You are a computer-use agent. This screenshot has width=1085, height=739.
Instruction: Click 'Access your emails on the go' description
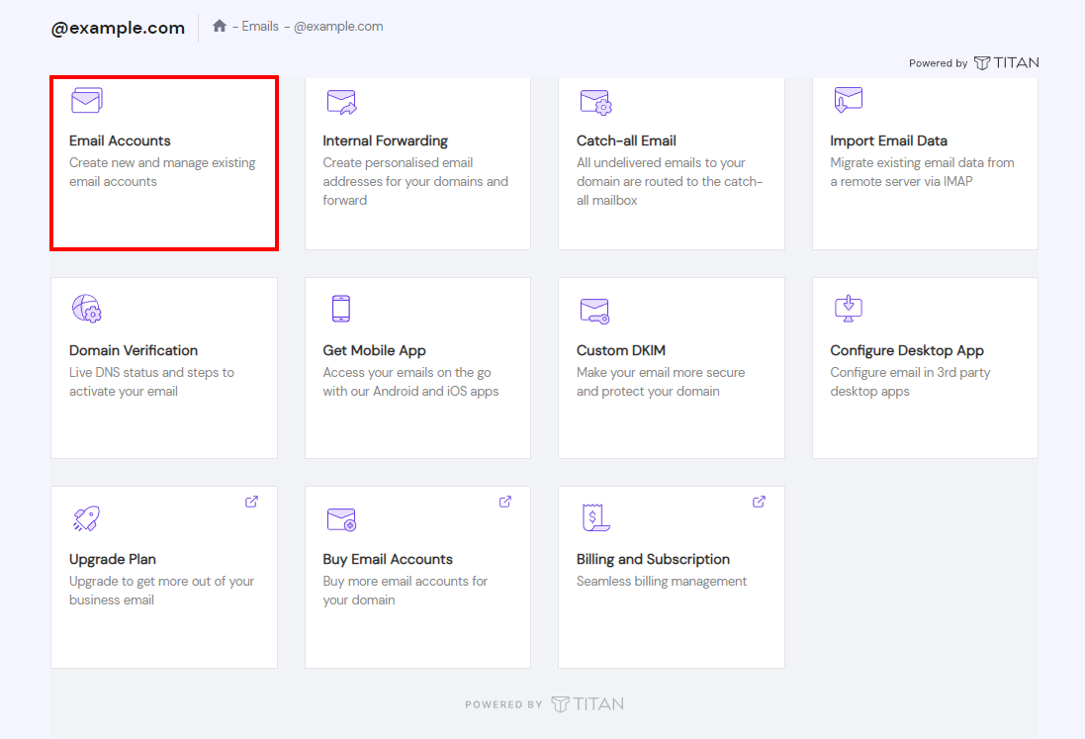[410, 381]
